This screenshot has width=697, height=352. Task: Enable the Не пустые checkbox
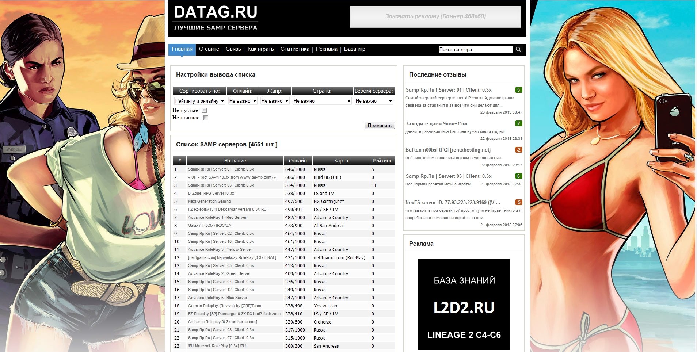[205, 110]
